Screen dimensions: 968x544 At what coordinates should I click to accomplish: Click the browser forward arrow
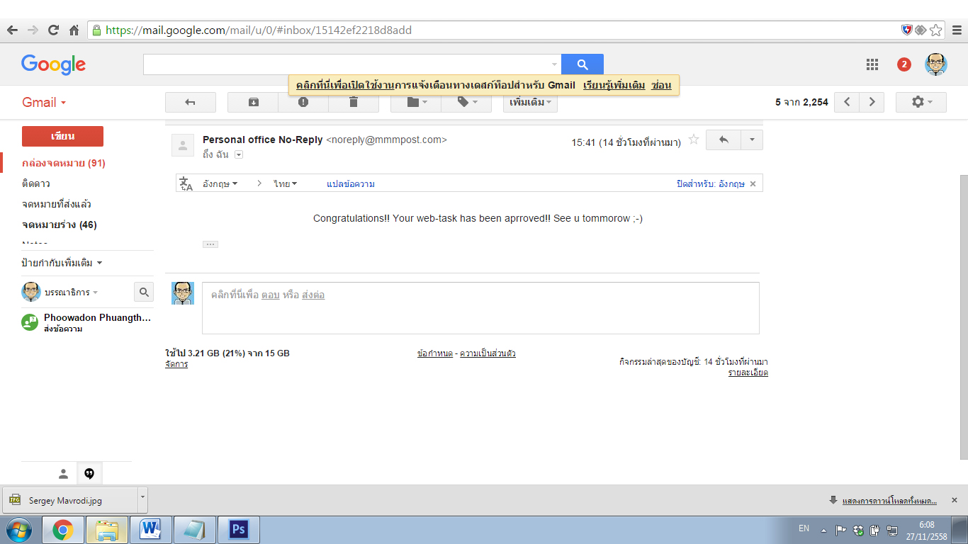click(33, 30)
